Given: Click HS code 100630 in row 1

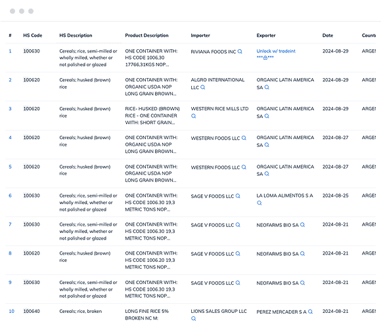Looking at the screenshot, I should click(32, 51).
